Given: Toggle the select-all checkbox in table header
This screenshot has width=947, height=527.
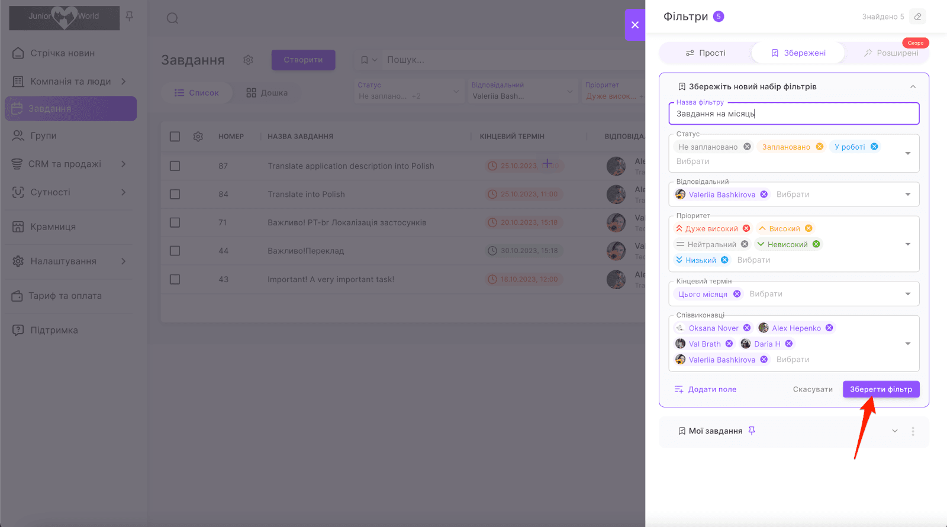Looking at the screenshot, I should coord(175,137).
